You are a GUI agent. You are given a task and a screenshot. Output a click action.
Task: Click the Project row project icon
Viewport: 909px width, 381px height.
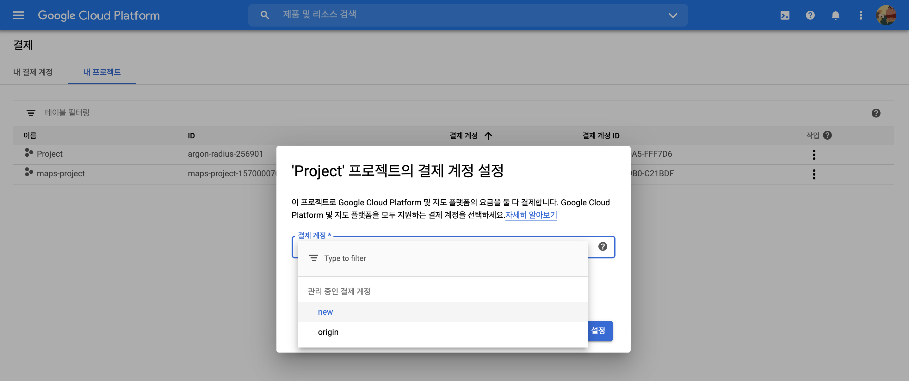[x=28, y=153]
